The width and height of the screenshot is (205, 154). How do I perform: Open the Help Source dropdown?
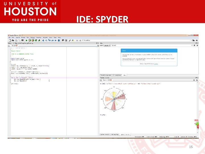(107, 45)
